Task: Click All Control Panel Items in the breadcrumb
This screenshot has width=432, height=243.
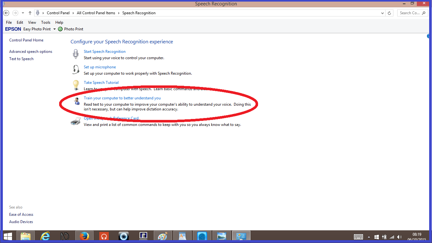Action: [x=96, y=13]
